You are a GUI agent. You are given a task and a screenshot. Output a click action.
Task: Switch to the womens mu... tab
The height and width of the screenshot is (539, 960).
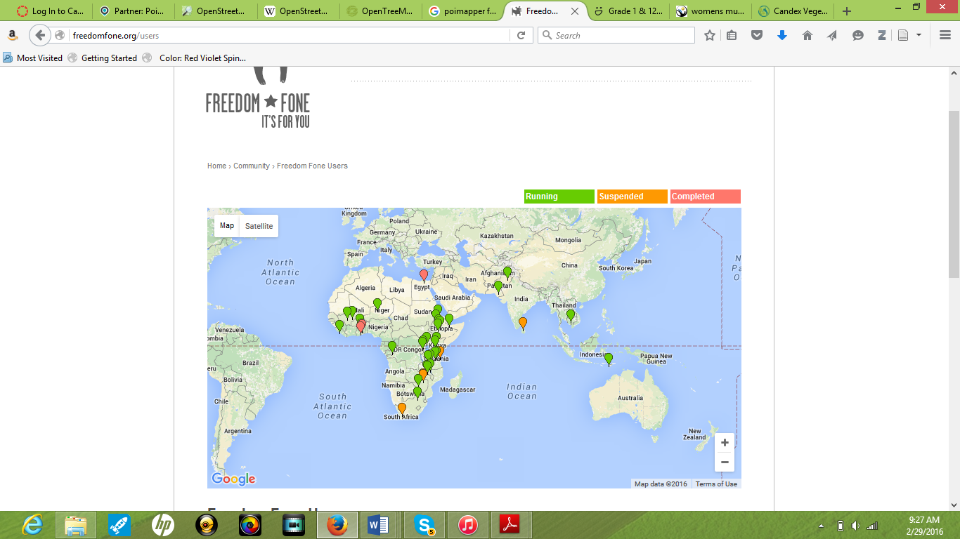(x=711, y=11)
